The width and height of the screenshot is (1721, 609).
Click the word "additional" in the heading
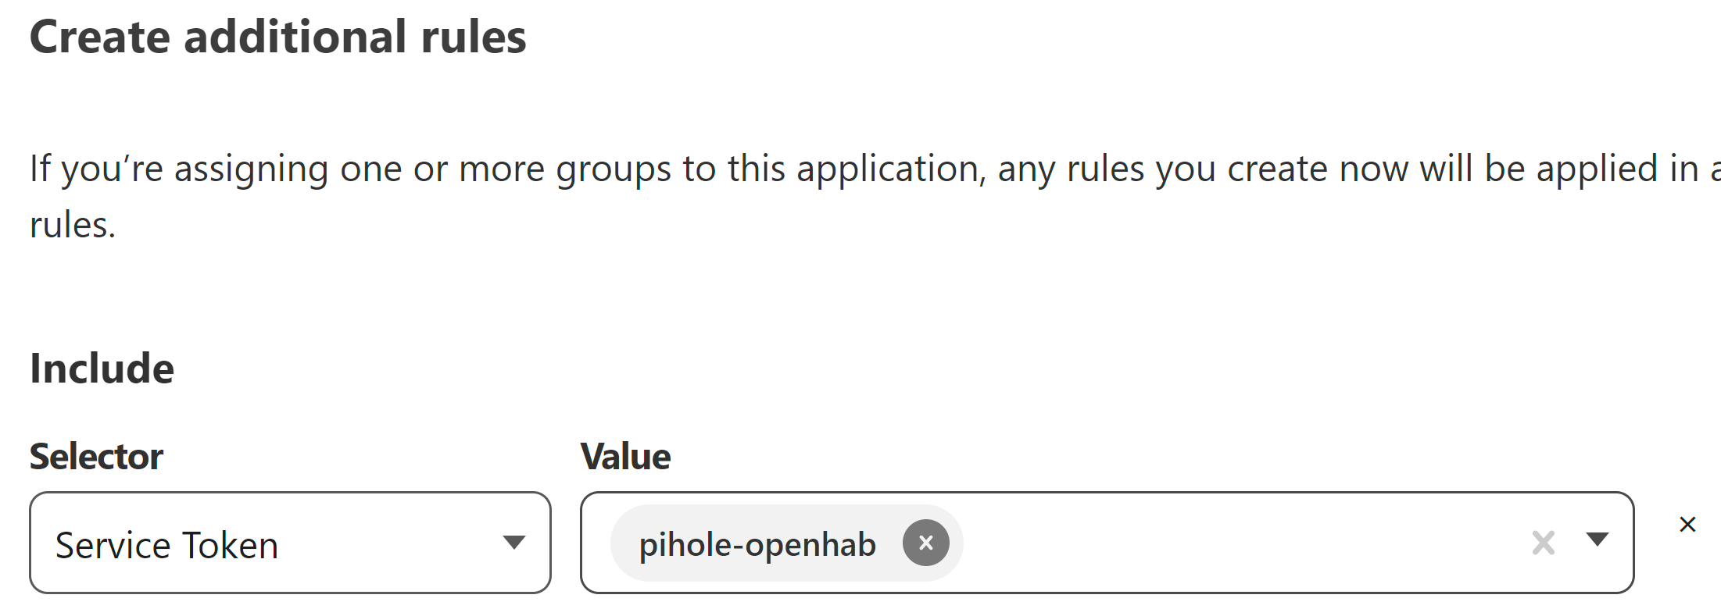(x=295, y=37)
